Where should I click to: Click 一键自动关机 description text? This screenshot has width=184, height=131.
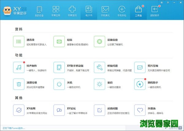(74, 87)
